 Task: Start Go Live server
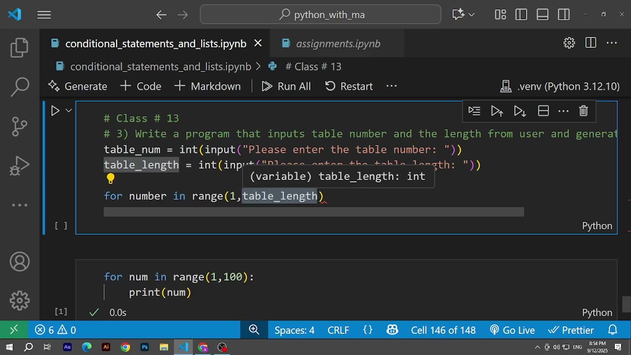coord(512,330)
